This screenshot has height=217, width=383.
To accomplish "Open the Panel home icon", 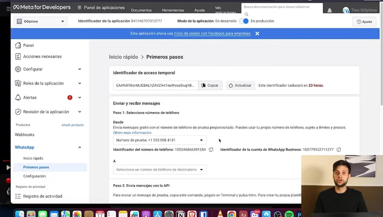I will (18, 45).
